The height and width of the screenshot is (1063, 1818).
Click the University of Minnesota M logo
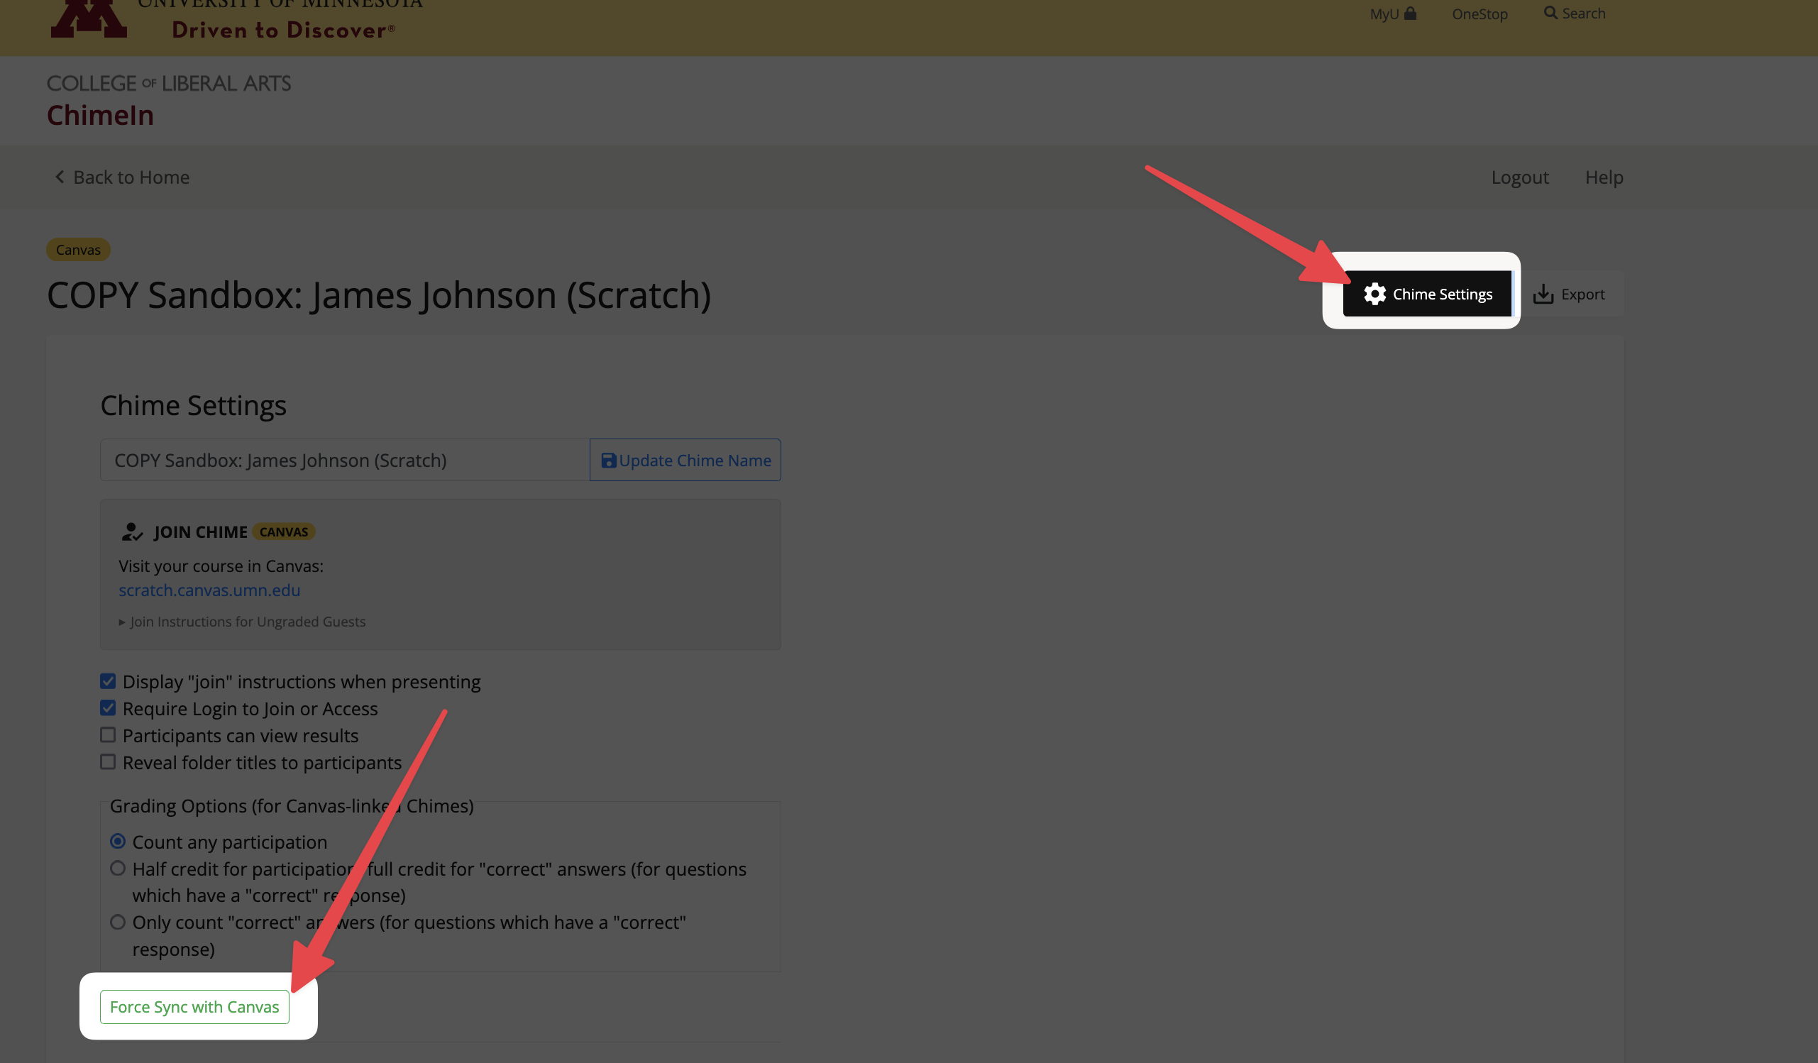click(x=88, y=18)
